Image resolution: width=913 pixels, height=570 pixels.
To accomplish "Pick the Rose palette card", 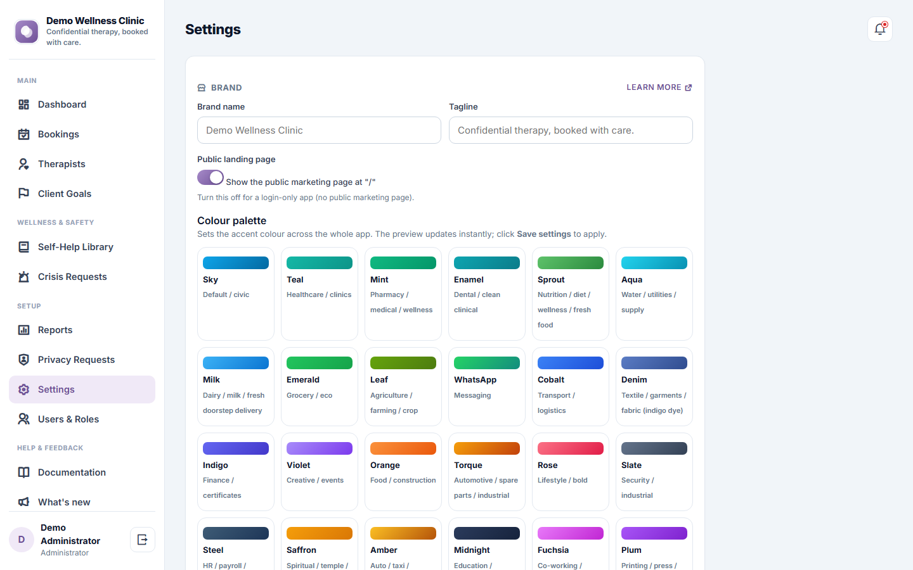I will (x=571, y=472).
